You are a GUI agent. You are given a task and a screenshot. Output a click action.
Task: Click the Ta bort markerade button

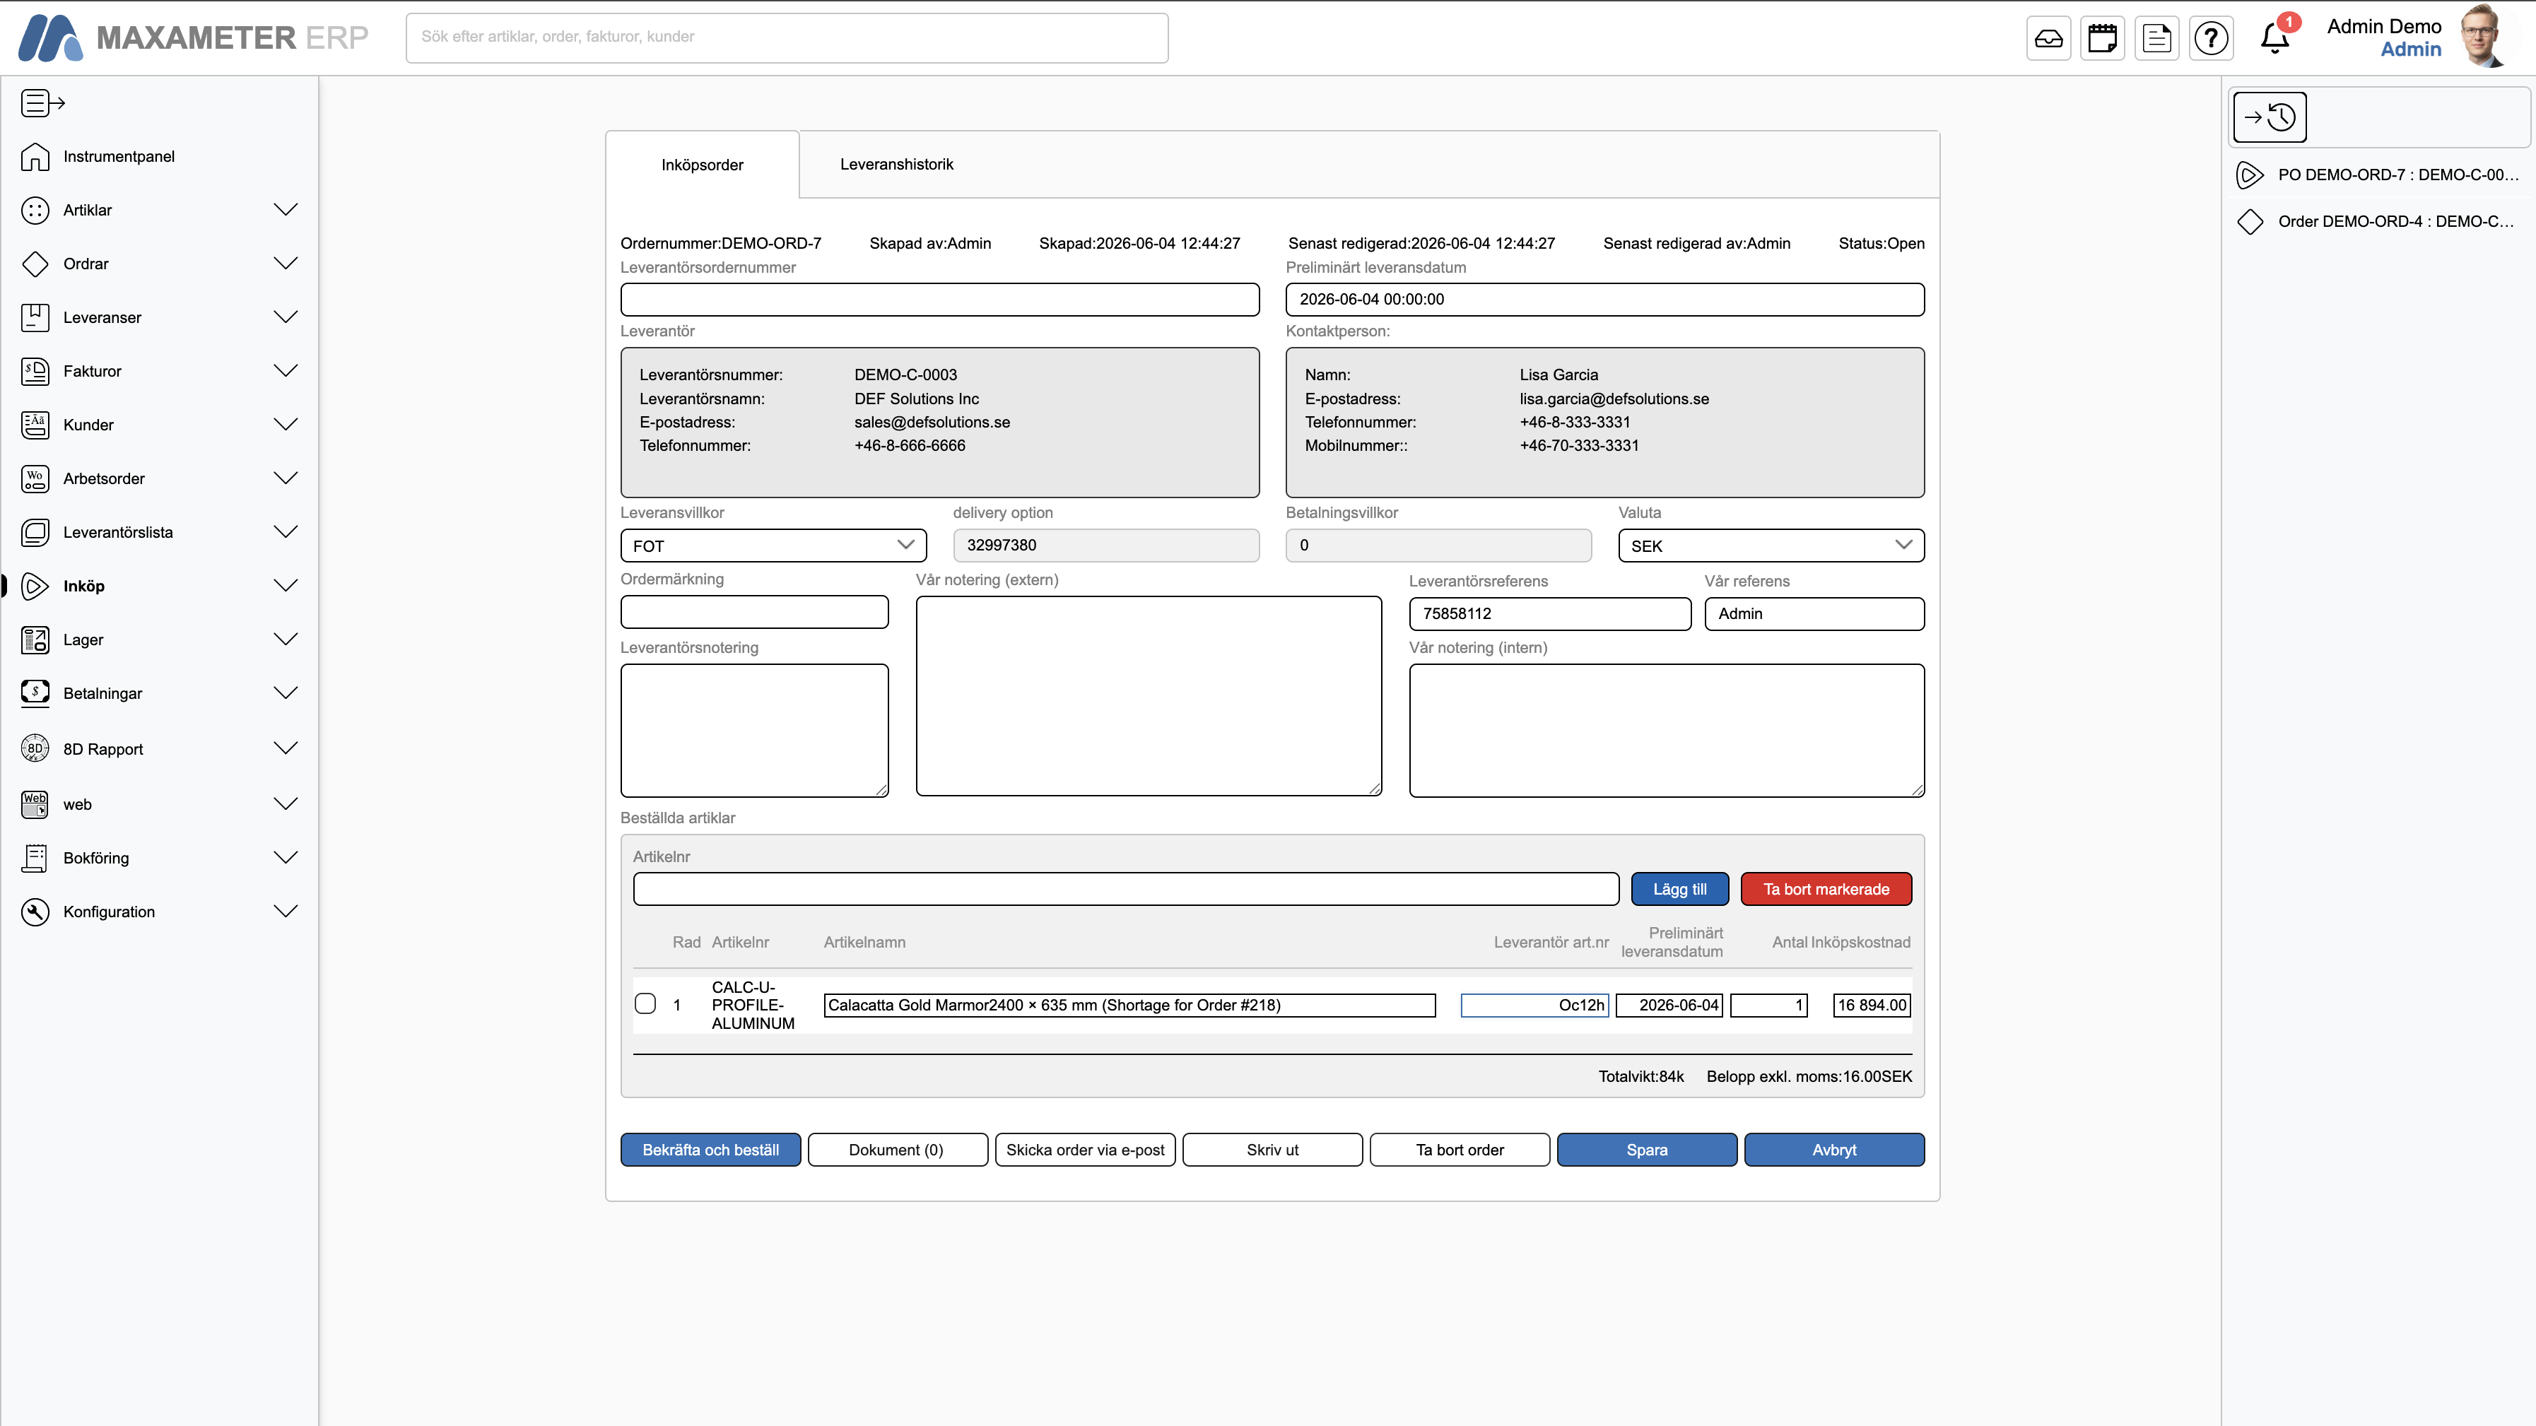tap(1826, 889)
